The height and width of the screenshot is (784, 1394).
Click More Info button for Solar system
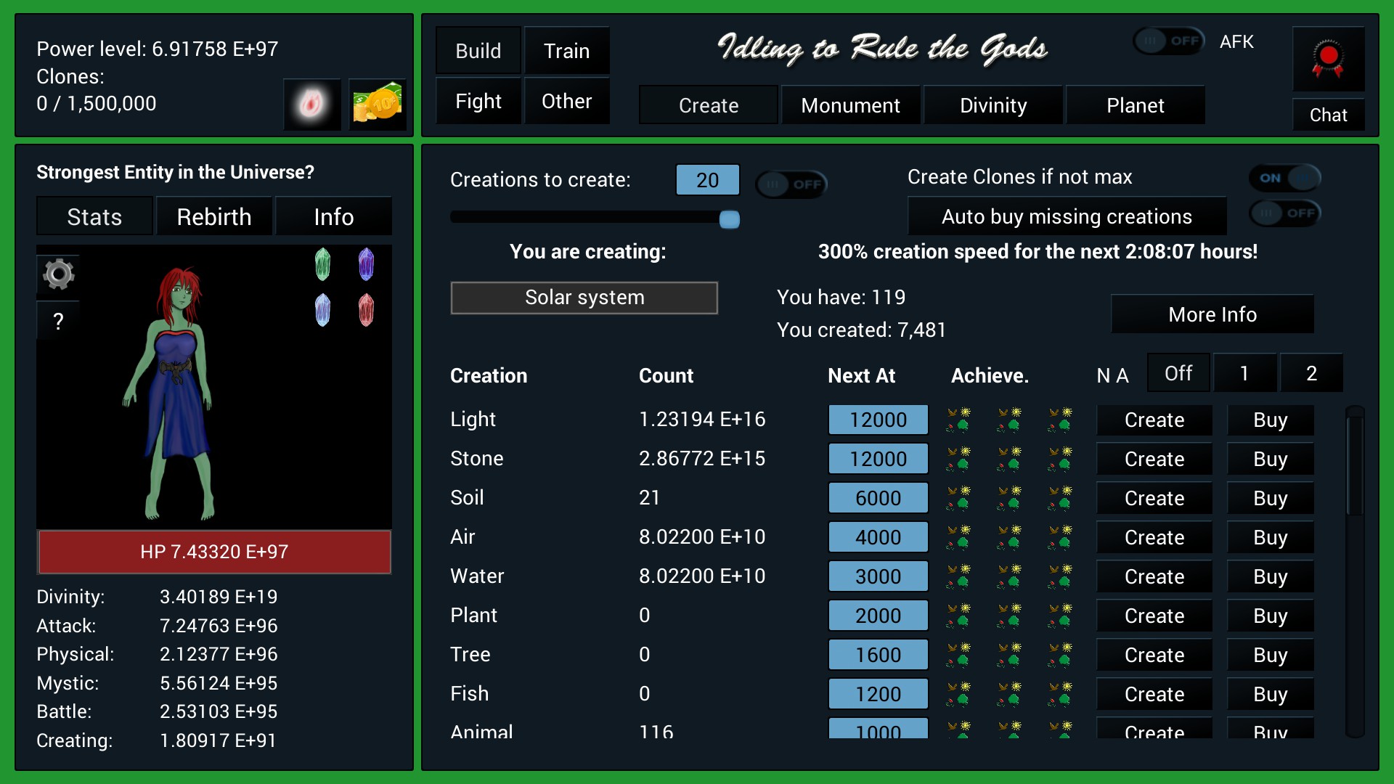pyautogui.click(x=1211, y=313)
